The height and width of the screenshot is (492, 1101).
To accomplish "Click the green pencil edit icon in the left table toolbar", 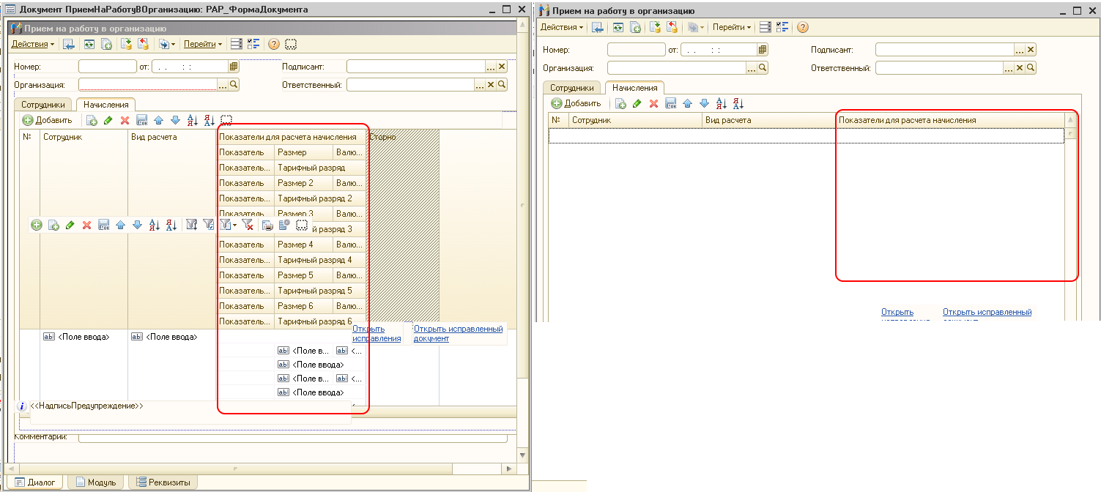I will point(108,120).
